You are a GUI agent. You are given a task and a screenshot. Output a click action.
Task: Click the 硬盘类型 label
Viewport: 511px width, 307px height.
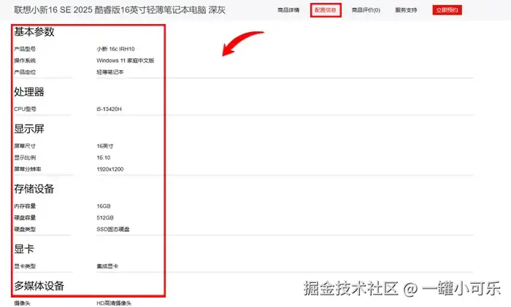point(25,229)
